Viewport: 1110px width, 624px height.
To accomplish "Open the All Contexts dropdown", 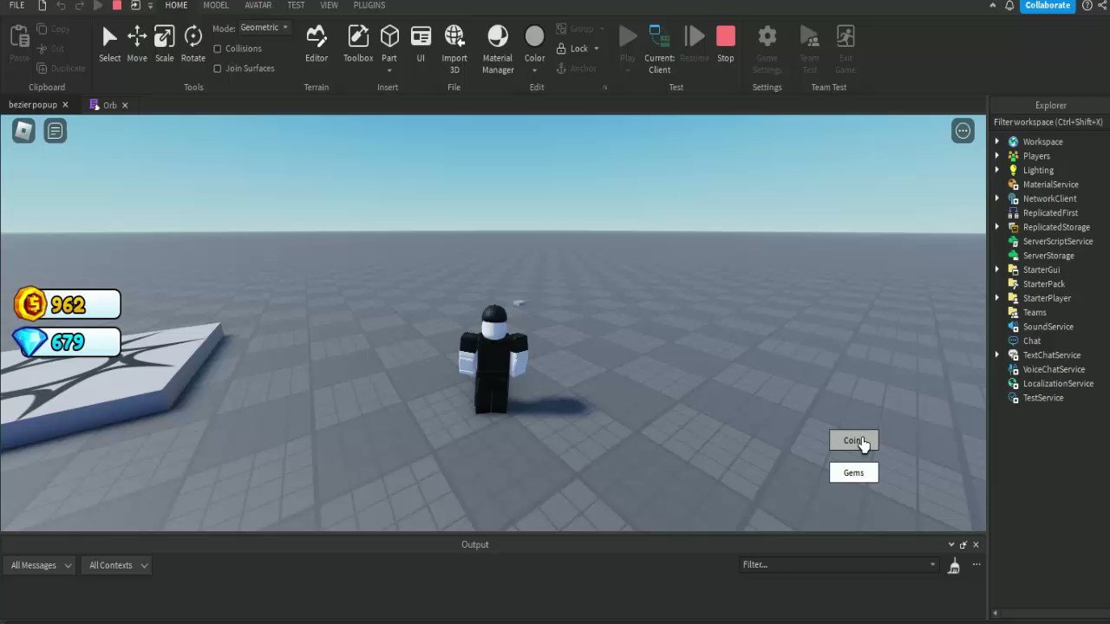I will point(118,565).
